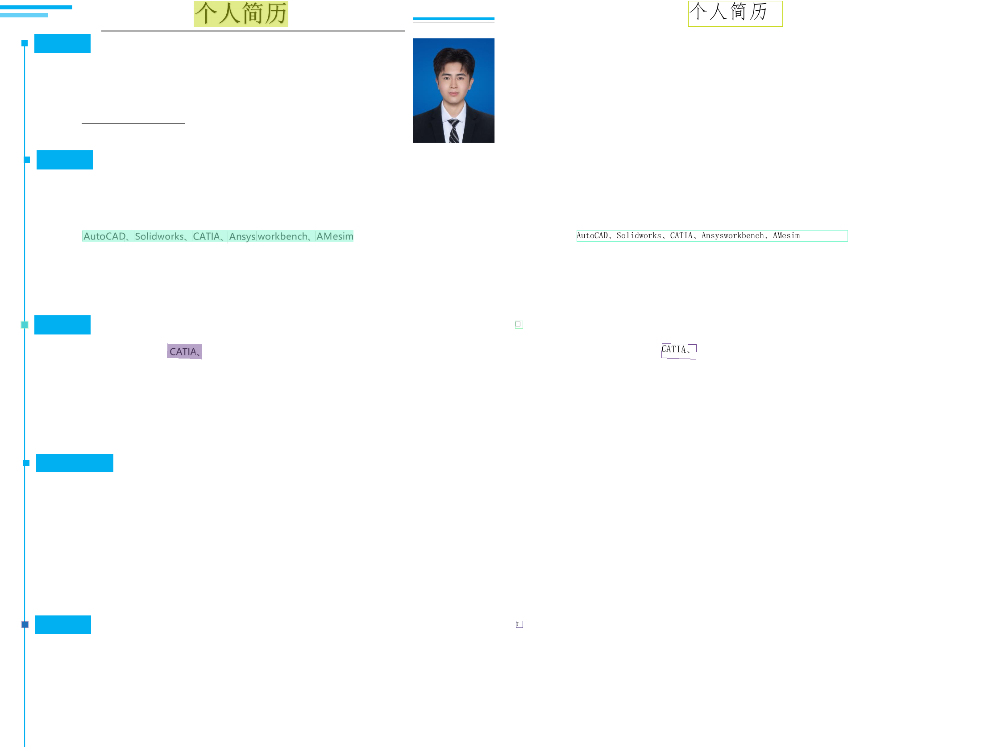Viewport: 989px width, 747px height.
Task: Click the light blue bar in top-left corner
Action: [24, 15]
